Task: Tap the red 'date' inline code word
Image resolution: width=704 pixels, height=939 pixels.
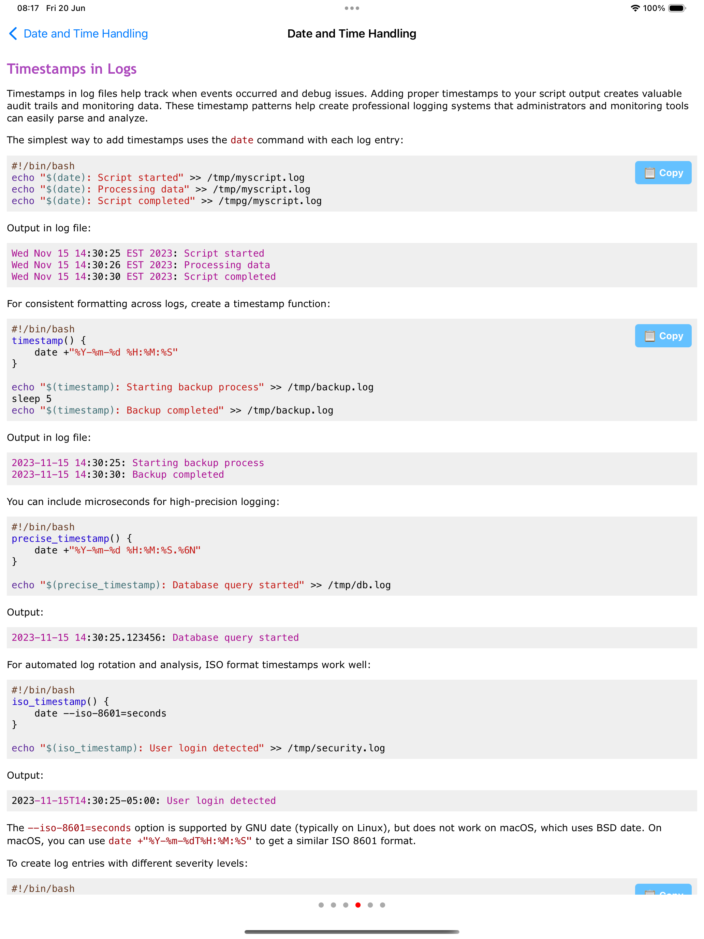Action: [x=242, y=140]
